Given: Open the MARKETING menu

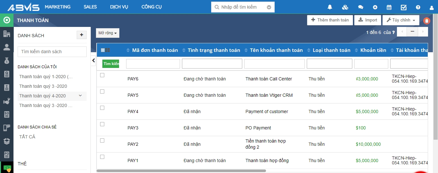Looking at the screenshot, I should (57, 7).
